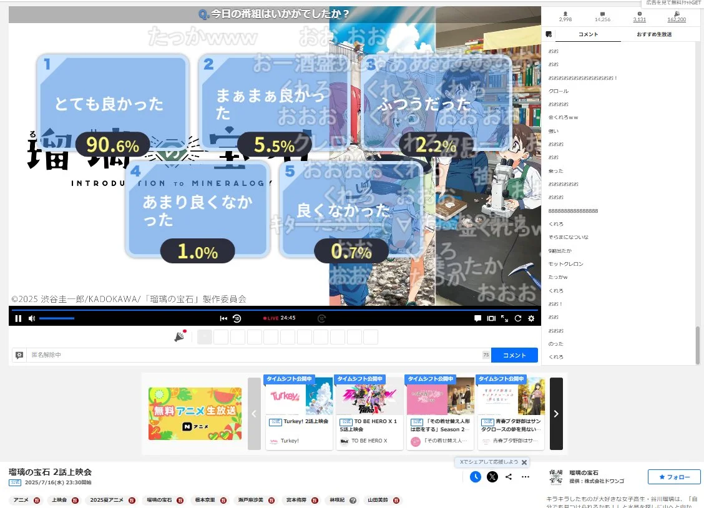Image resolution: width=704 pixels, height=508 pixels.
Task: Close the Xでシェアして応援しよう tooltip
Action: click(x=524, y=462)
